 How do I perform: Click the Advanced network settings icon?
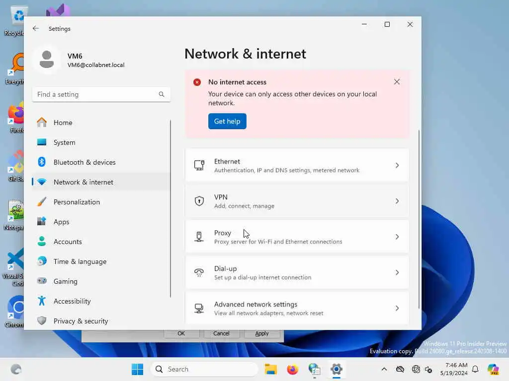click(x=199, y=308)
